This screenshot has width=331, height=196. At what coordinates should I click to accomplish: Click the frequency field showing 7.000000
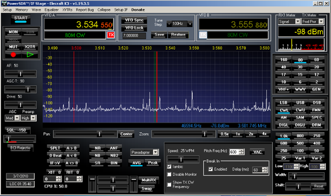tap(134, 36)
